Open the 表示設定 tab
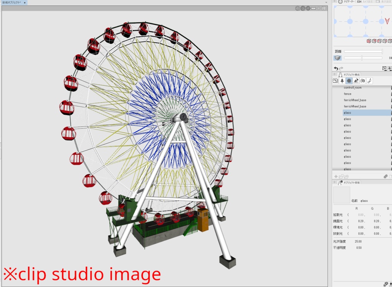This screenshot has width=392, height=287. 384,2
